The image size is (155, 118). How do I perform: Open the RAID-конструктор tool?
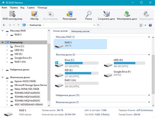(x=12, y=15)
